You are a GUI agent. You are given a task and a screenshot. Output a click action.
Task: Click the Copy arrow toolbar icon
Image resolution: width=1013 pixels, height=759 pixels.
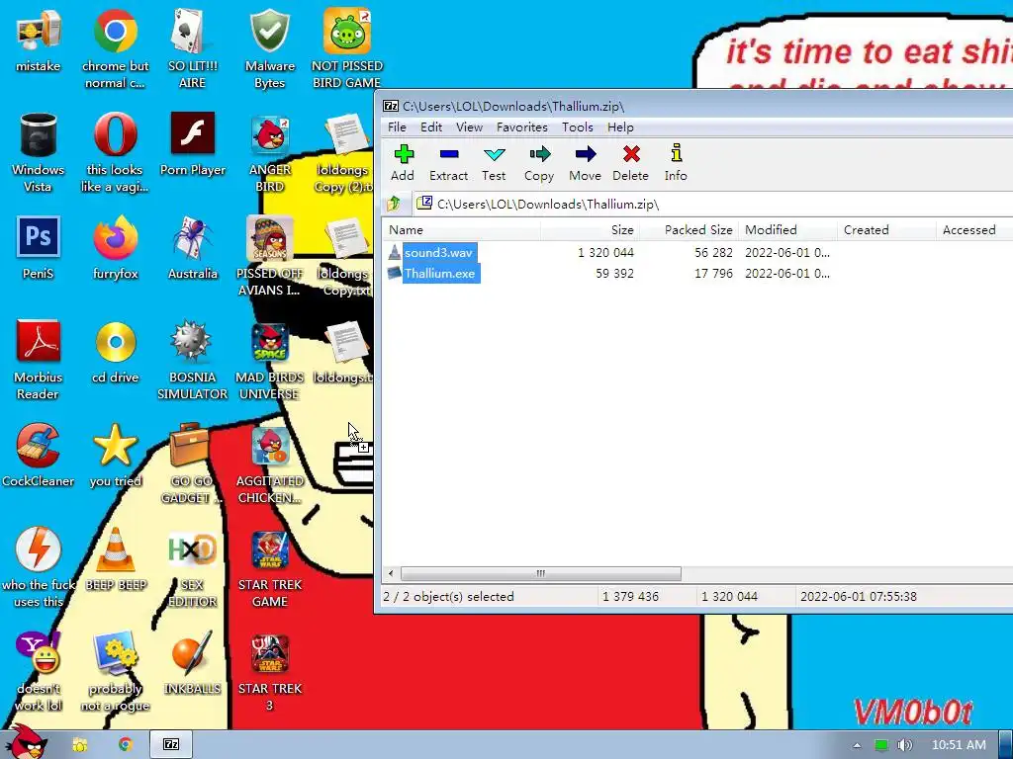click(x=539, y=153)
